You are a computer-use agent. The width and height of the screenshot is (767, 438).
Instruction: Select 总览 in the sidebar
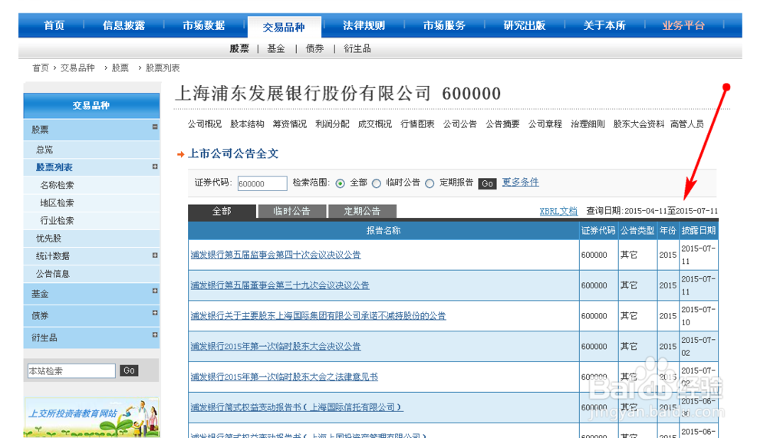44,150
